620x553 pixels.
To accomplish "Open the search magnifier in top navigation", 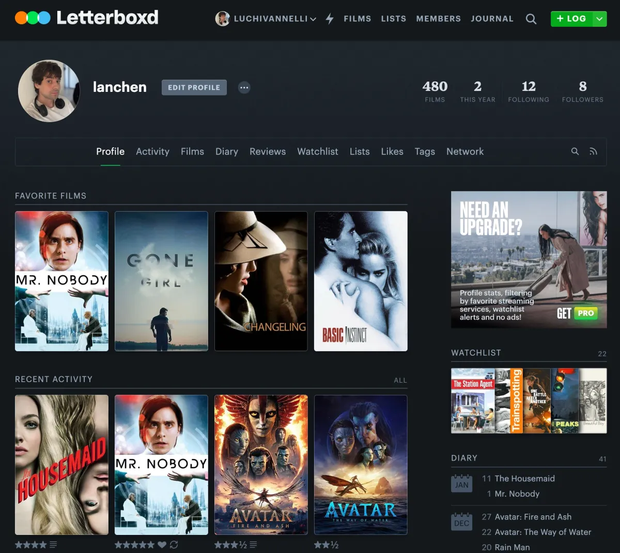I will point(531,19).
